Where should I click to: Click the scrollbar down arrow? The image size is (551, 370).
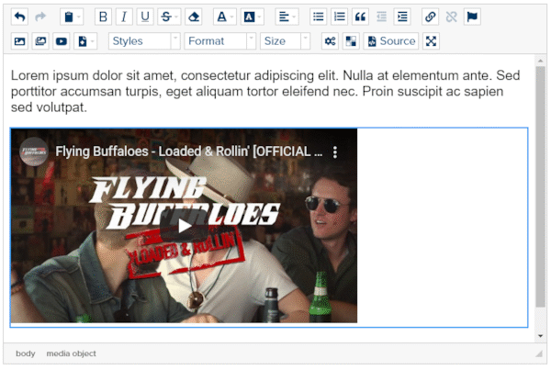[x=541, y=336]
